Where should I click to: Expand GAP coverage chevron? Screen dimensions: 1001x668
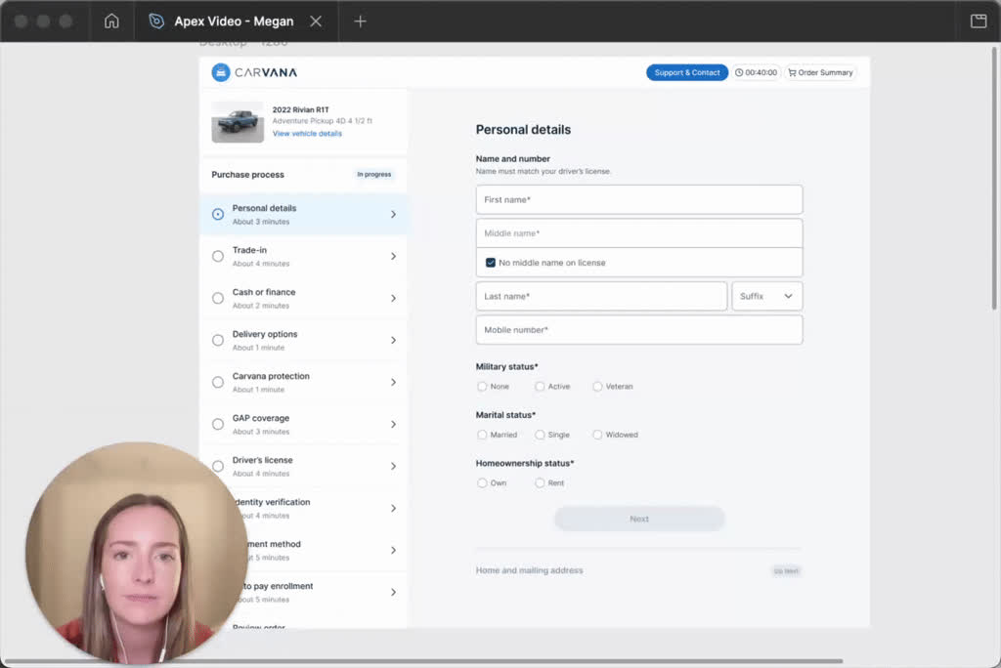point(393,424)
